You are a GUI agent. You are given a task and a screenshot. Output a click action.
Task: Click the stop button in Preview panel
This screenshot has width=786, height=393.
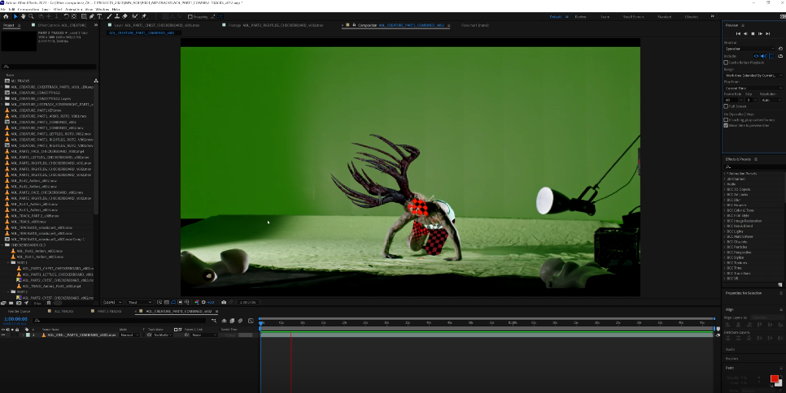pyautogui.click(x=753, y=33)
